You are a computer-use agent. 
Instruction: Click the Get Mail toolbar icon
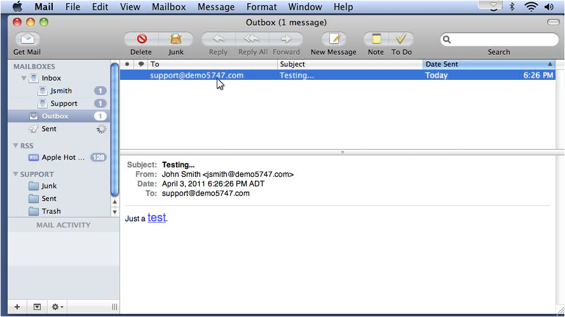(x=27, y=39)
